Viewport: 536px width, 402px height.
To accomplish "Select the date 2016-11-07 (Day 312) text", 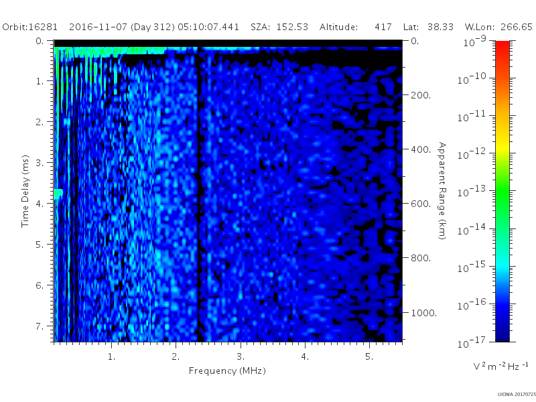I will pyautogui.click(x=122, y=27).
